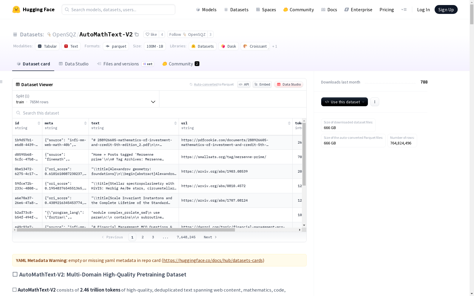Sort the url column
The image size is (474, 296).
pyautogui.click(x=289, y=123)
